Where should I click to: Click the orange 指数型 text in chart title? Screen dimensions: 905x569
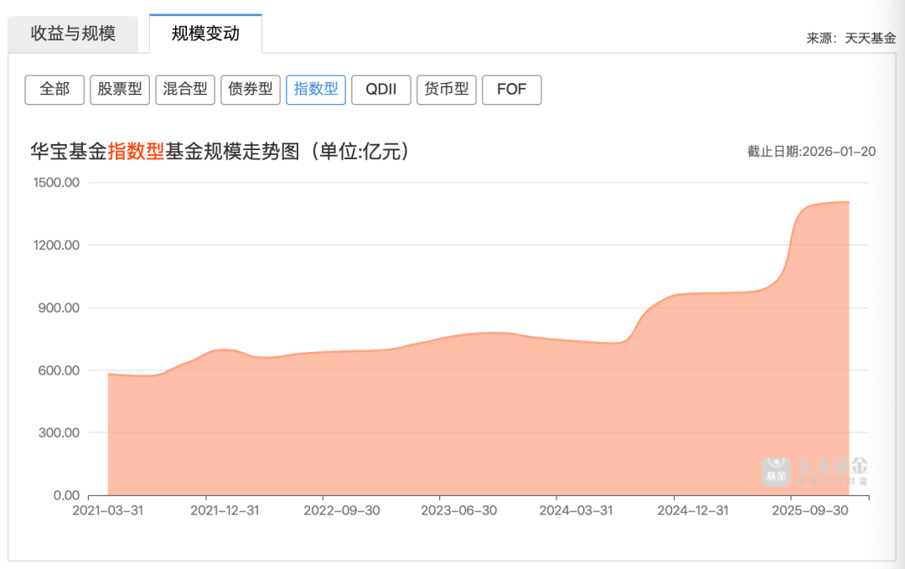click(136, 152)
